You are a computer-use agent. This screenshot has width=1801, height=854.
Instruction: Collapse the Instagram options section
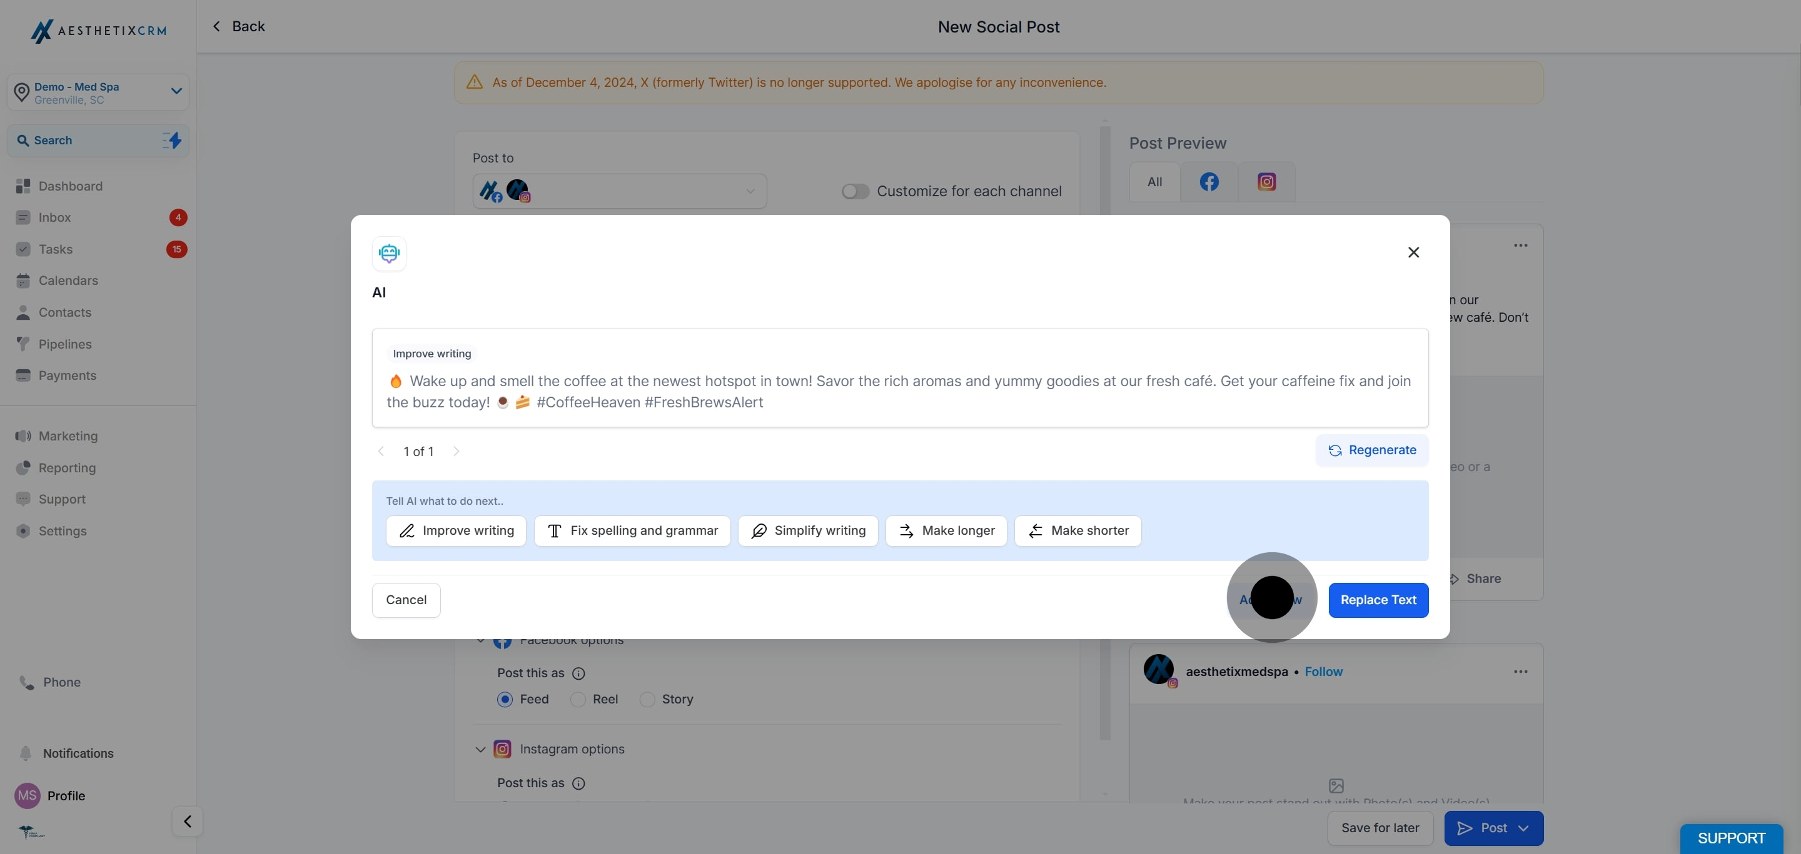click(x=480, y=749)
